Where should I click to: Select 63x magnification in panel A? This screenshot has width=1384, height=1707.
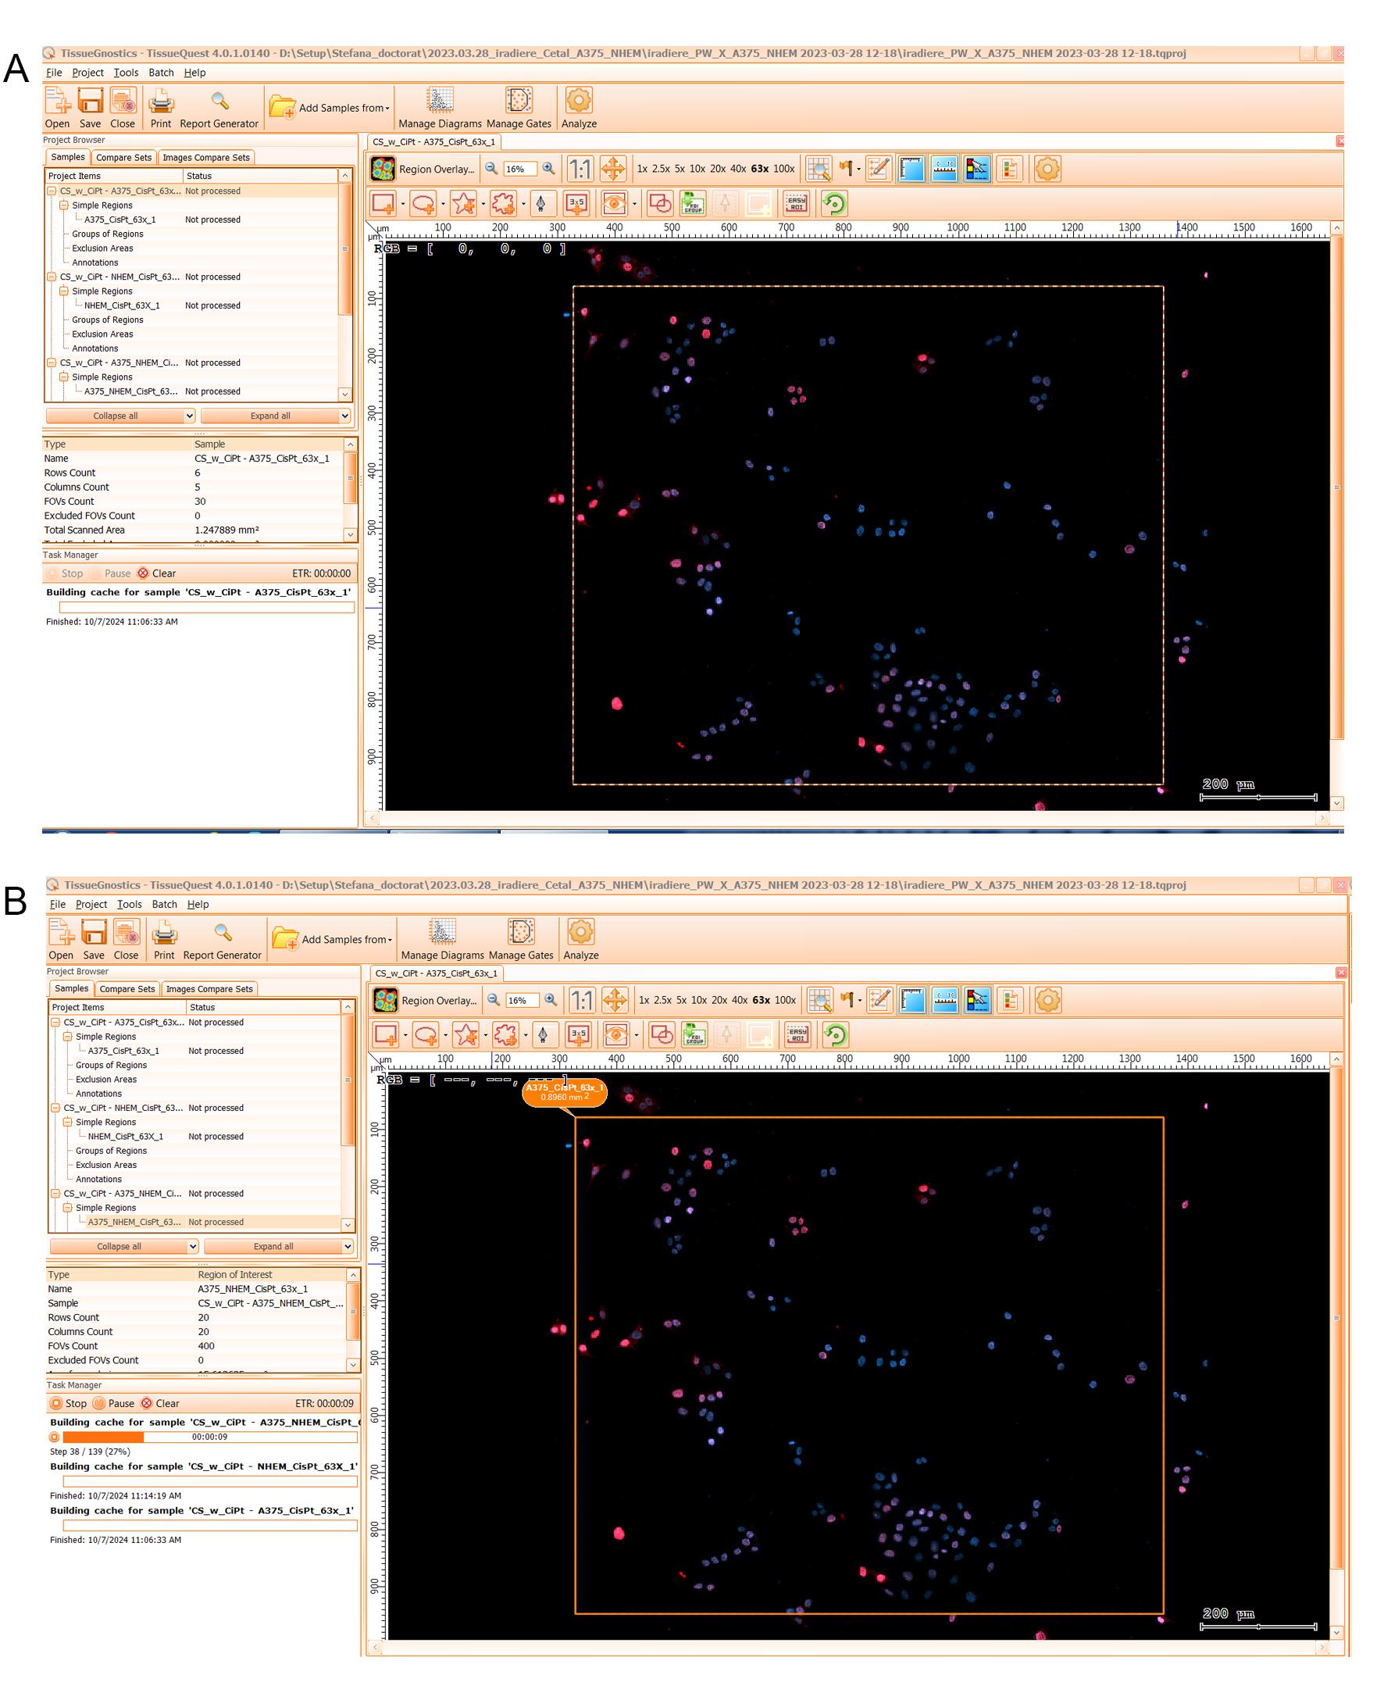coord(760,168)
